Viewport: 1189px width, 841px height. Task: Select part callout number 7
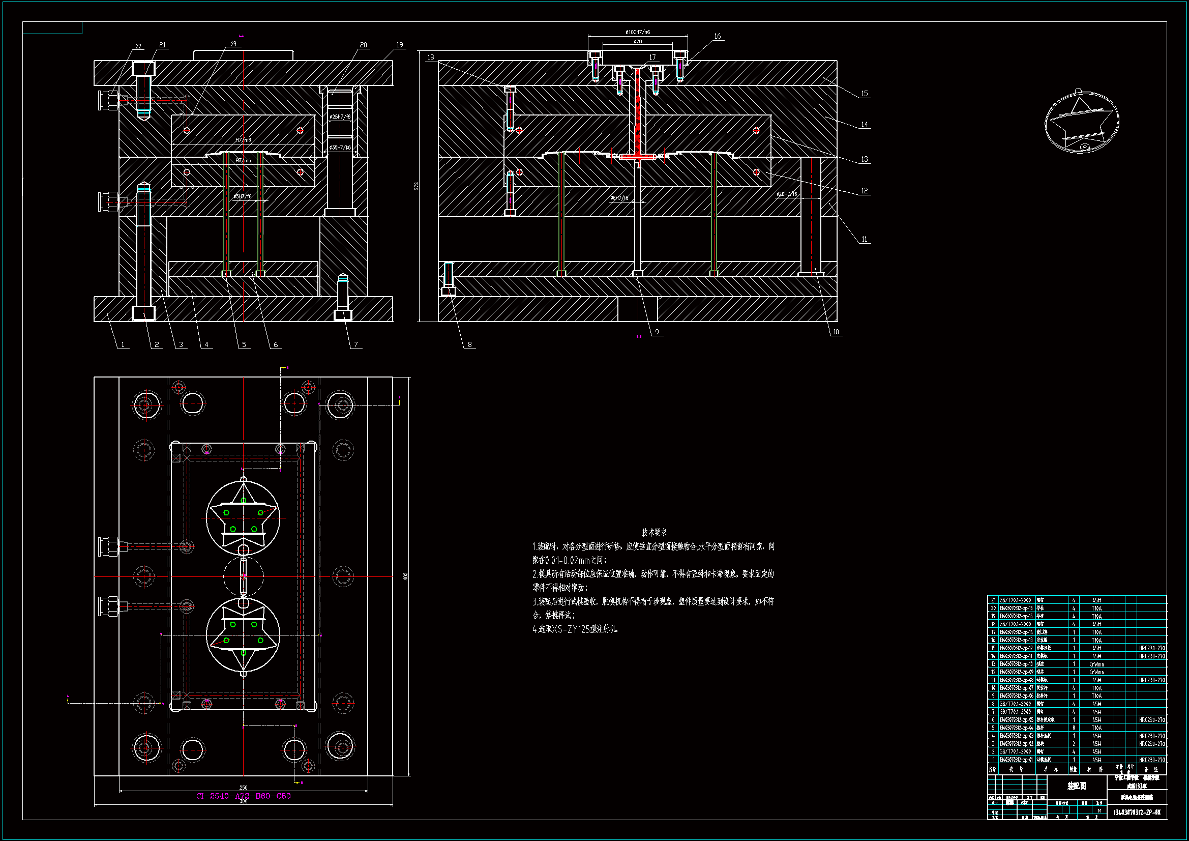355,344
